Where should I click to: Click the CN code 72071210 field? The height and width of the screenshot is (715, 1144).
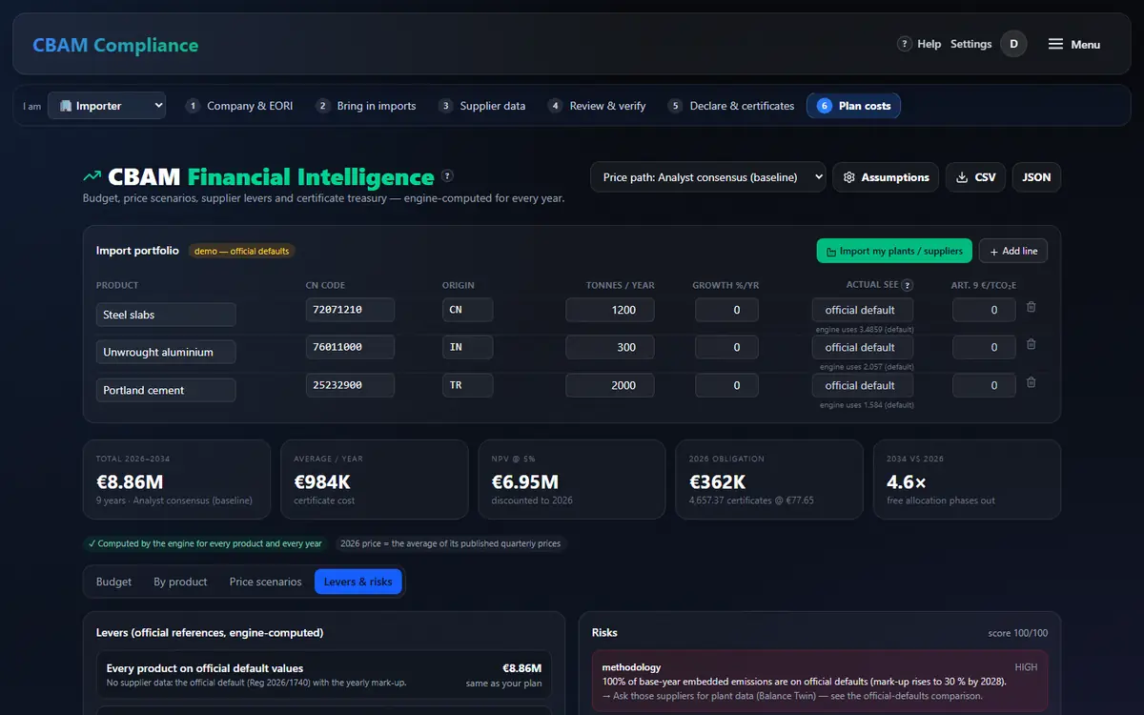tap(350, 310)
